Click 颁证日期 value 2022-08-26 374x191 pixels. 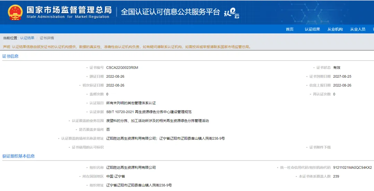(x=115, y=76)
